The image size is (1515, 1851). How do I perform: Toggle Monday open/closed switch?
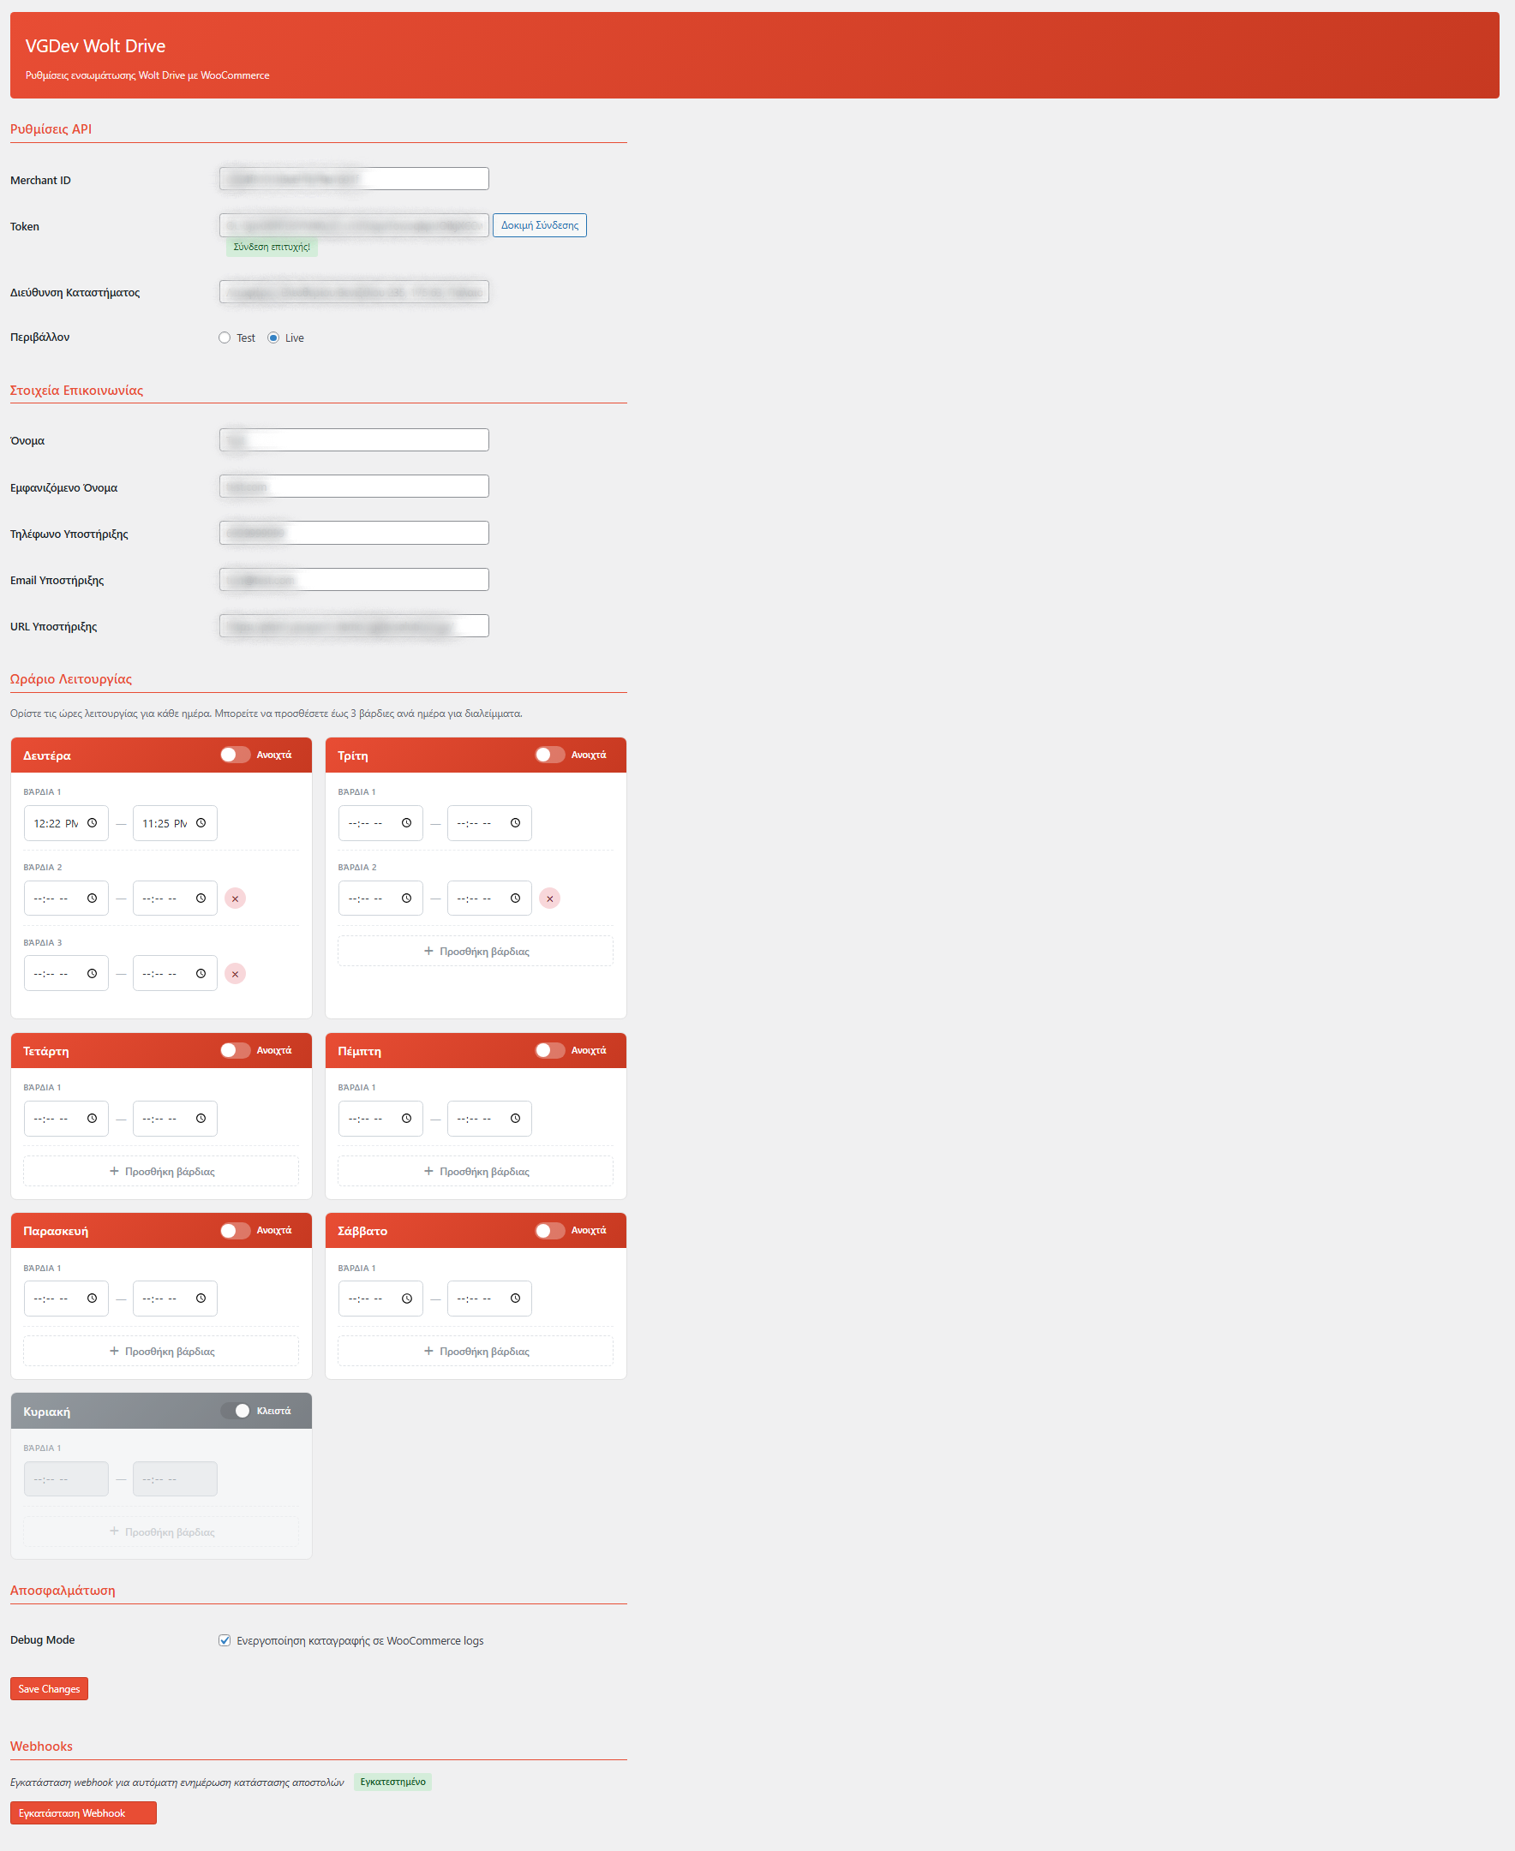(x=235, y=755)
